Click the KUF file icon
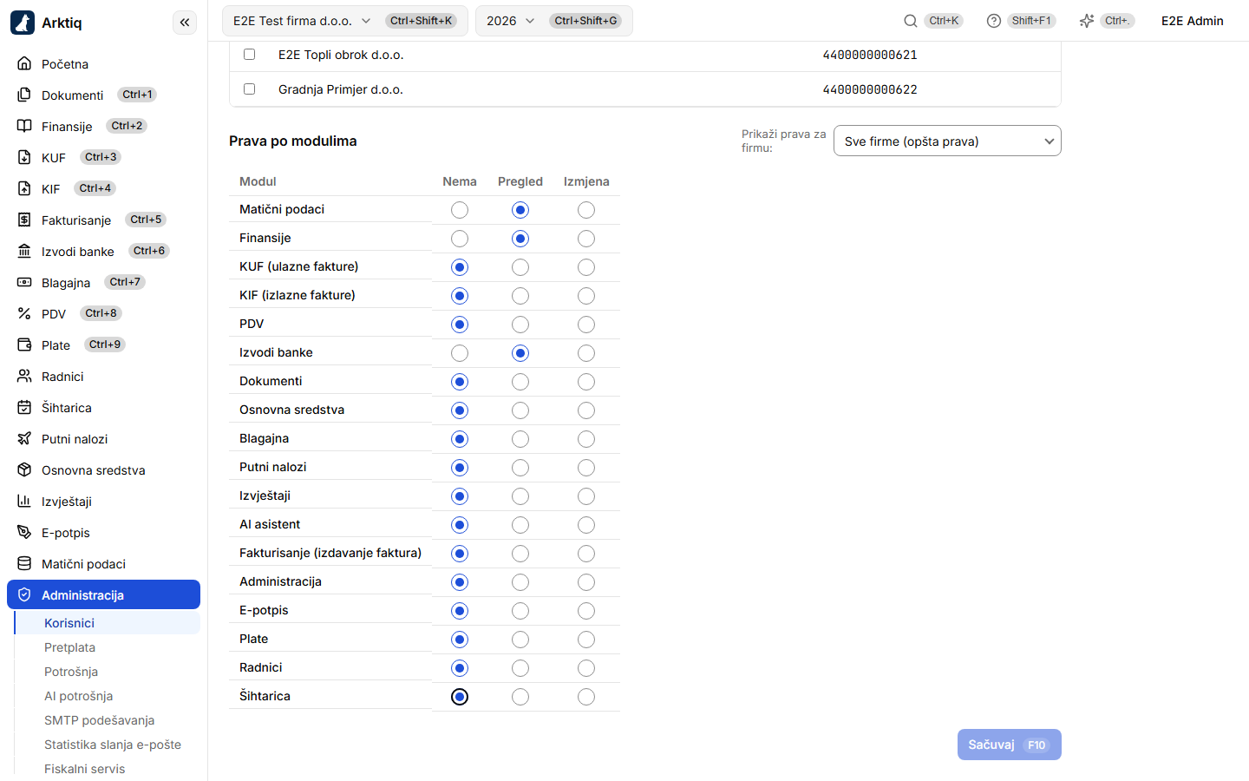1249x781 pixels. (24, 158)
